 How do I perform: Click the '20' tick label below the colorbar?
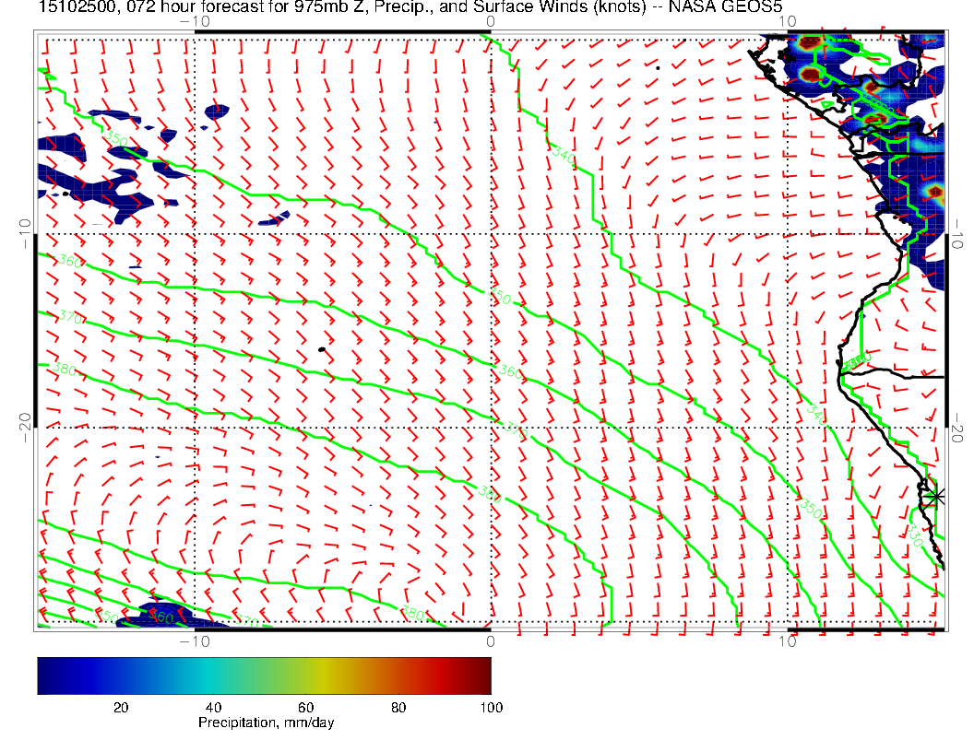[x=120, y=707]
